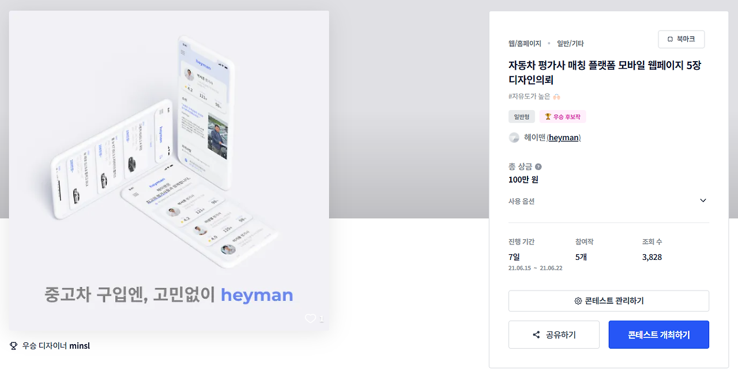Screen dimensions: 738x370
Task: Open the heyman mockup design thumbnail
Action: (169, 171)
